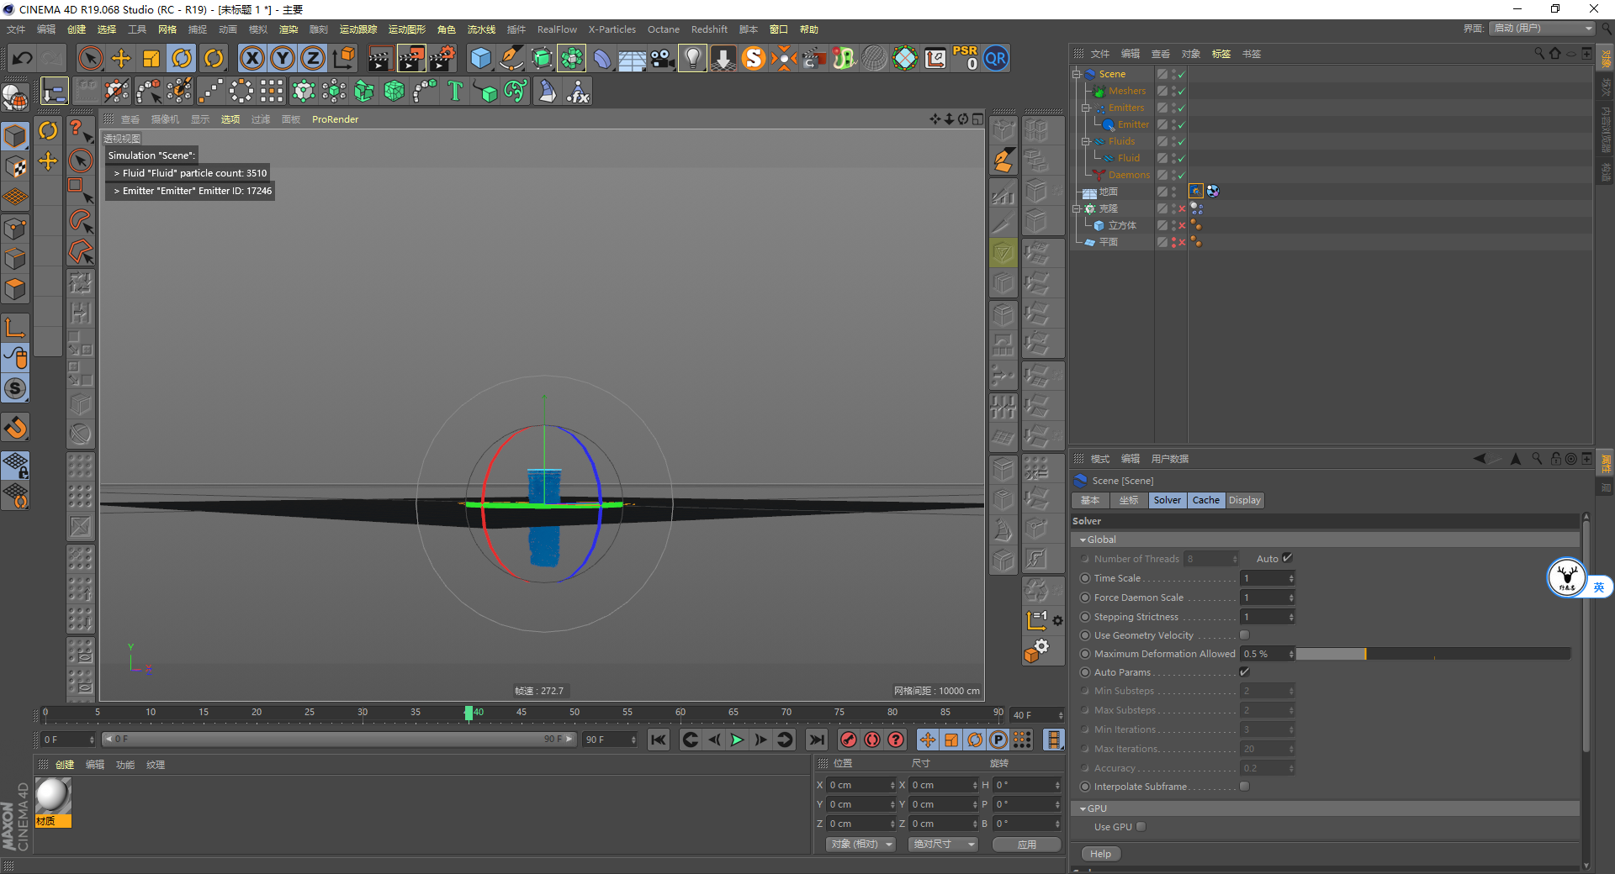Open the RealFlow menu

(x=557, y=29)
